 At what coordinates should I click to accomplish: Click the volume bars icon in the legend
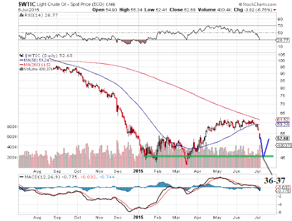pyautogui.click(x=21, y=69)
